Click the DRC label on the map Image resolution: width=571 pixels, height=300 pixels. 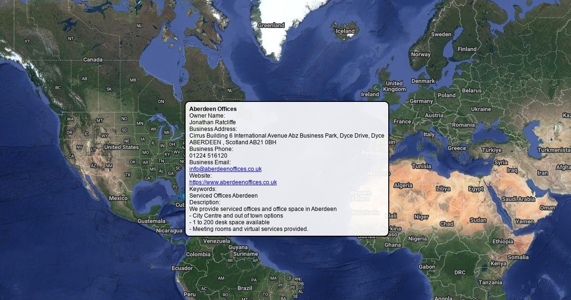click(460, 272)
